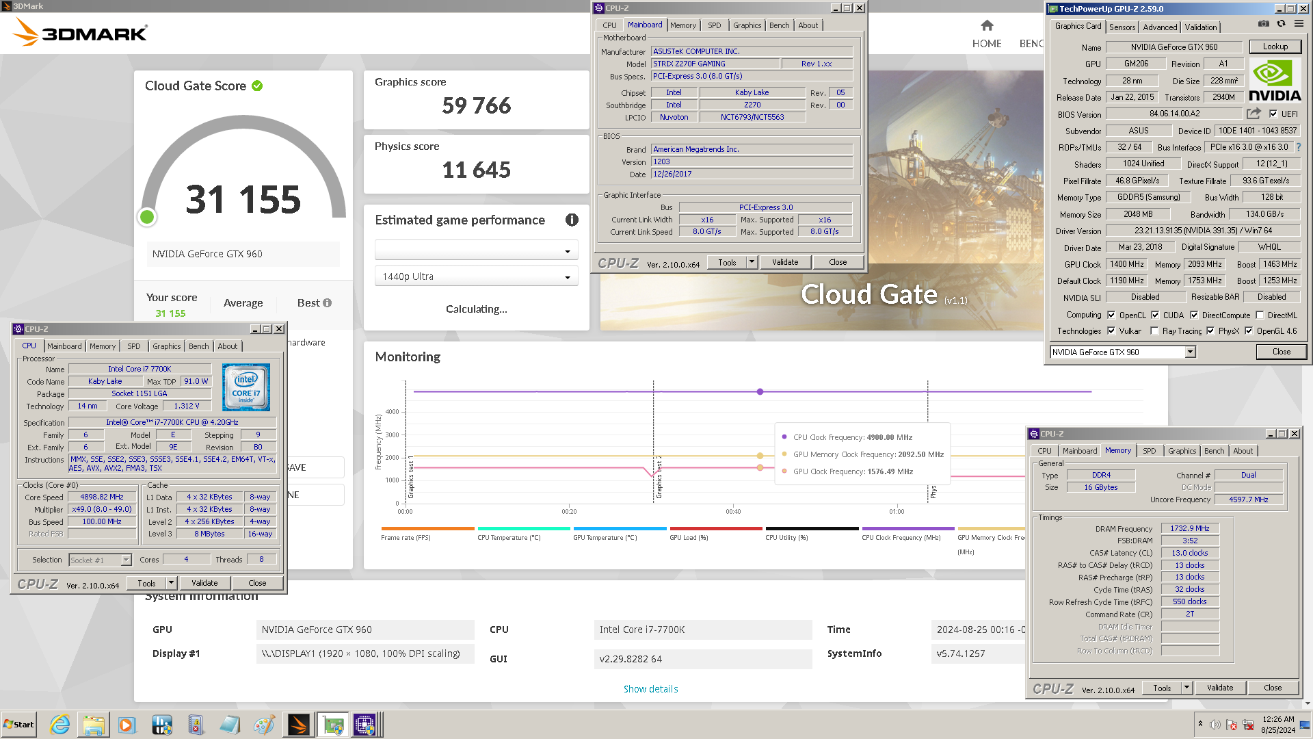The height and width of the screenshot is (739, 1313).
Task: Open the notebook warning app in the taskbar
Action: (196, 725)
